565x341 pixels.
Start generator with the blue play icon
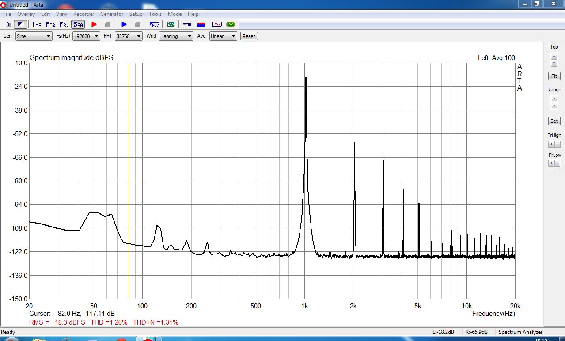[124, 24]
